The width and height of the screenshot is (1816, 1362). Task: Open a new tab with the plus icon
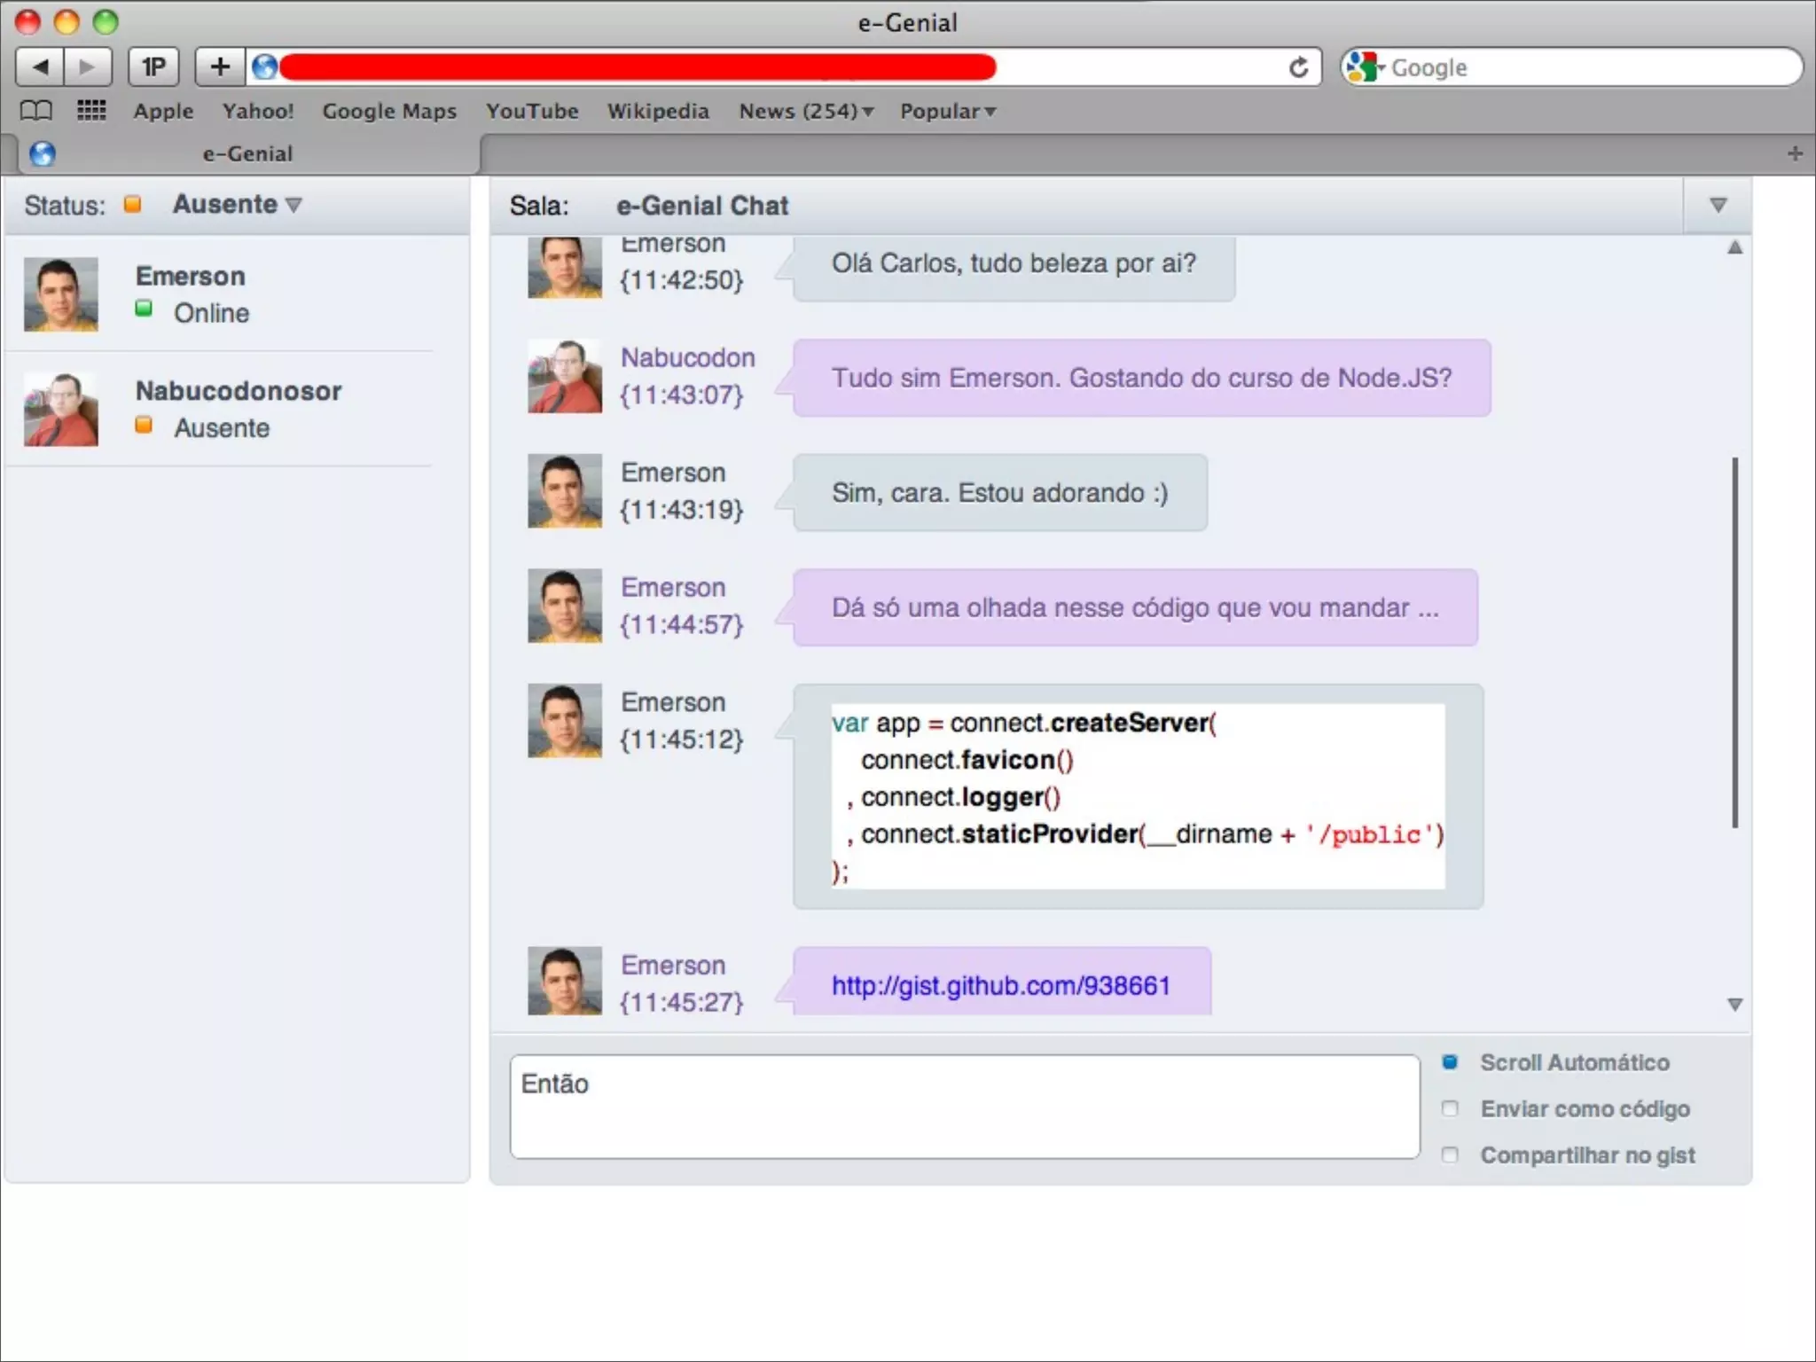[1795, 153]
